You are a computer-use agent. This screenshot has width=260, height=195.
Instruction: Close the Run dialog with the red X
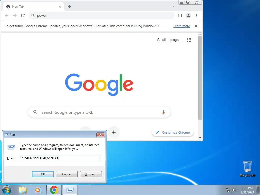[100, 135]
